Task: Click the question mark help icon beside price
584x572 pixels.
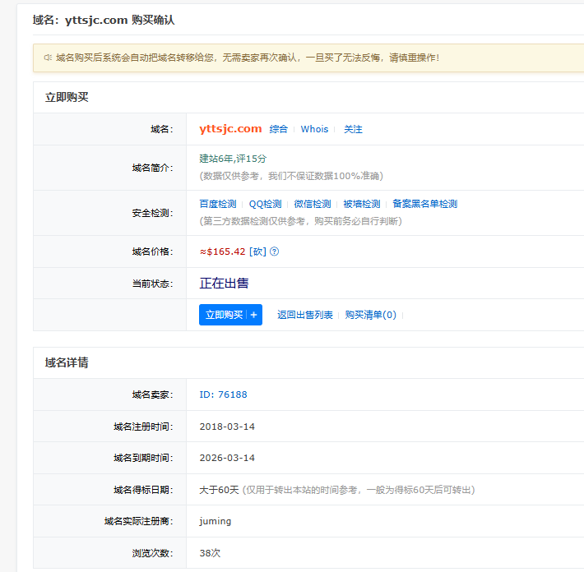Action: pos(275,251)
